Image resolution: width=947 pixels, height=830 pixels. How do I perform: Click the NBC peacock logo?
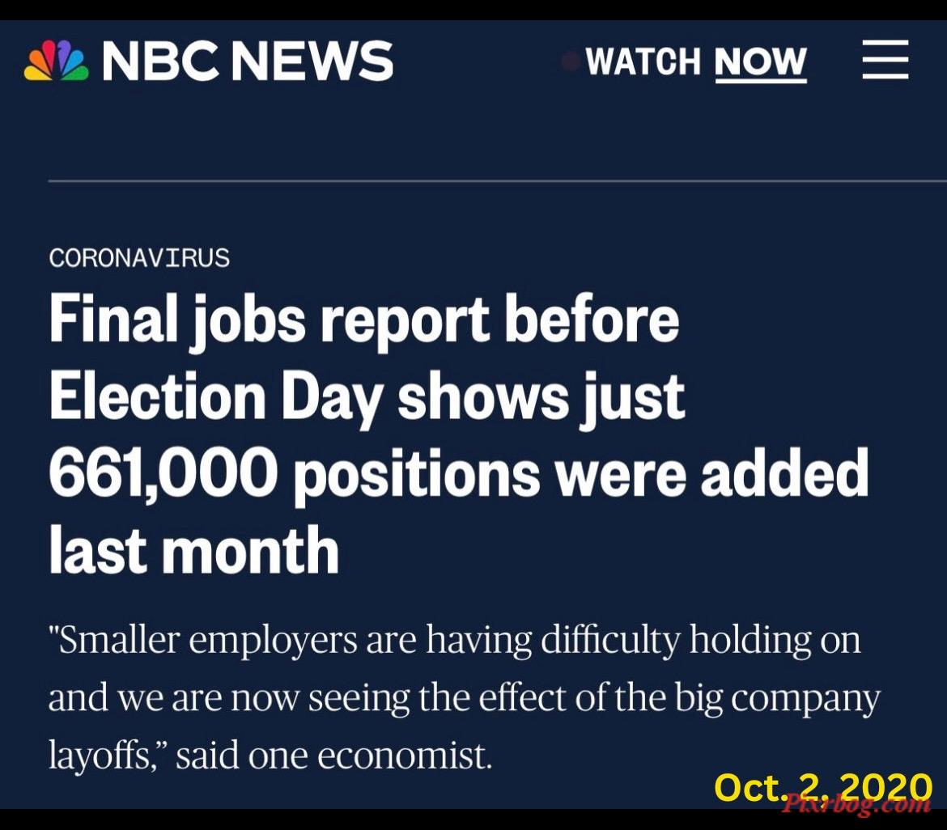[56, 61]
